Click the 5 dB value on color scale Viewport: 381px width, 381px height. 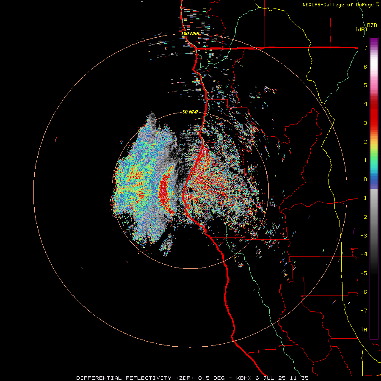click(365, 85)
